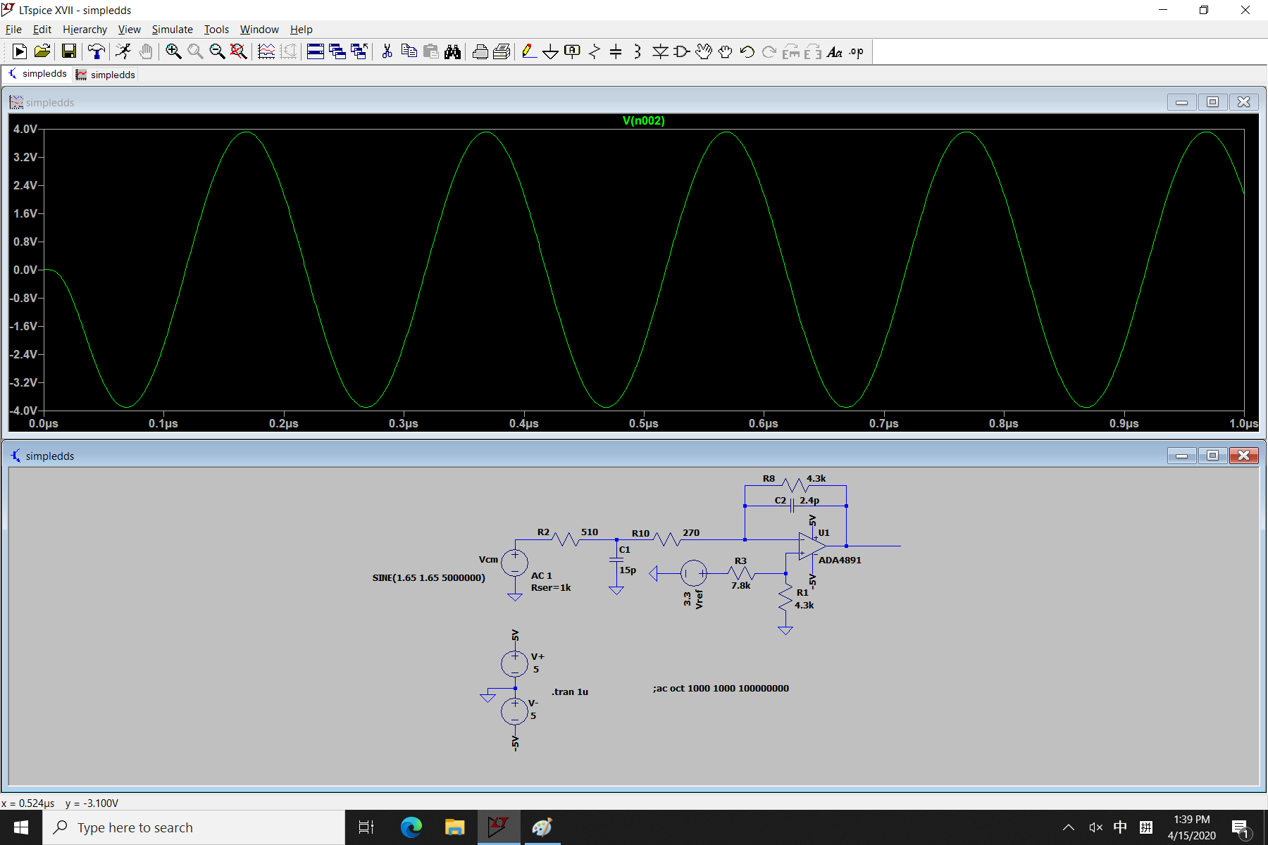Click the New Schematic icon
Image resolution: width=1268 pixels, height=845 pixels.
tap(20, 51)
